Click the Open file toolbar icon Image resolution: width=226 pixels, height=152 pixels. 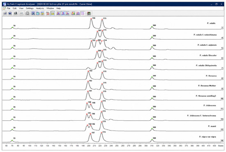pyautogui.click(x=5, y=14)
